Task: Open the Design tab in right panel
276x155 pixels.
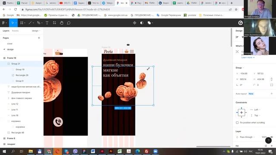Action: 239,31
